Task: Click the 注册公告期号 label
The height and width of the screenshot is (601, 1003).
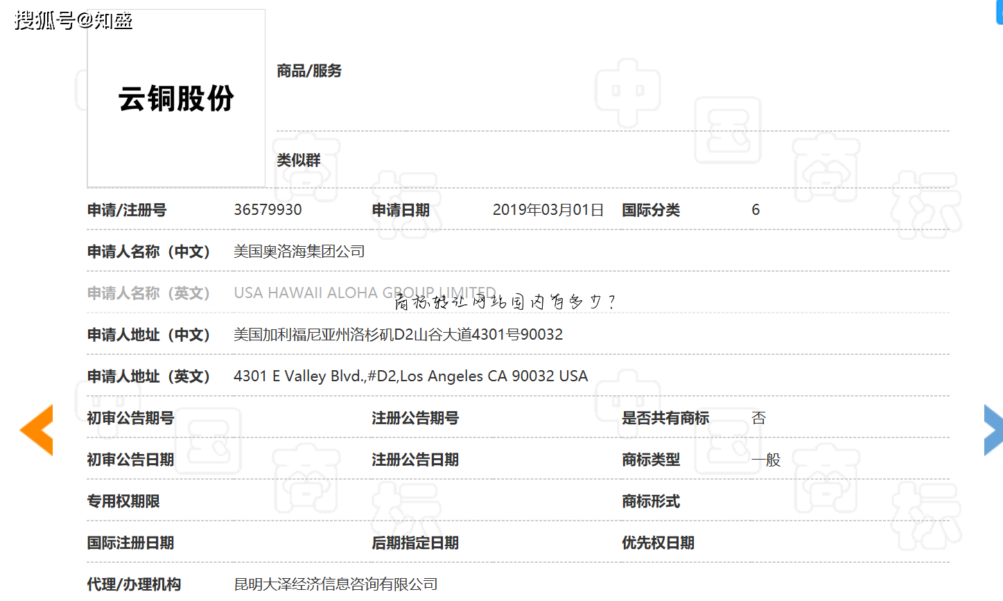Action: click(415, 418)
